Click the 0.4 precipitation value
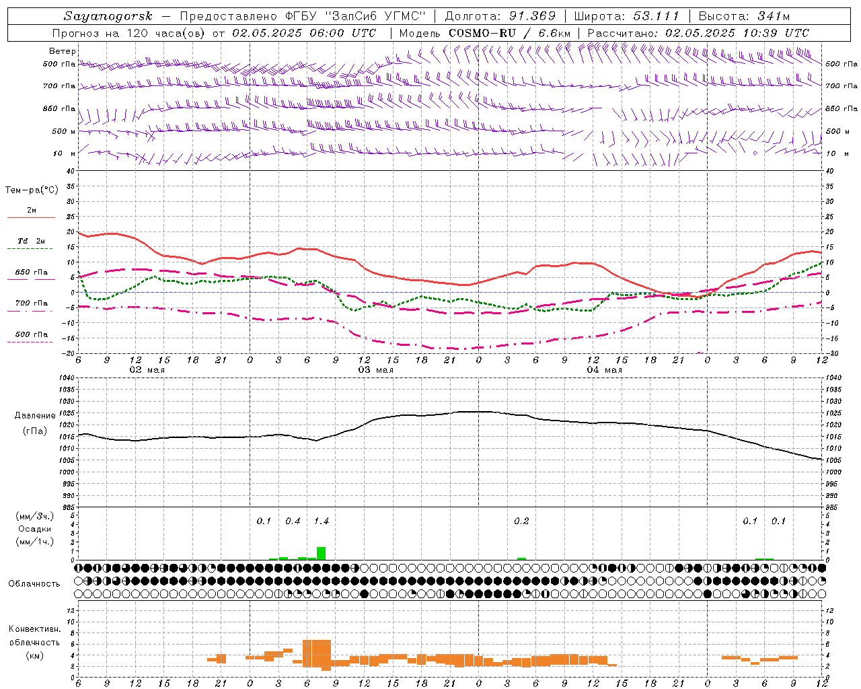Image resolution: width=861 pixels, height=689 pixels. (x=293, y=521)
